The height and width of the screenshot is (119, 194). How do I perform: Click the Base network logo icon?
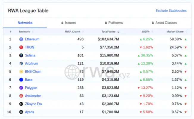tap(21, 80)
